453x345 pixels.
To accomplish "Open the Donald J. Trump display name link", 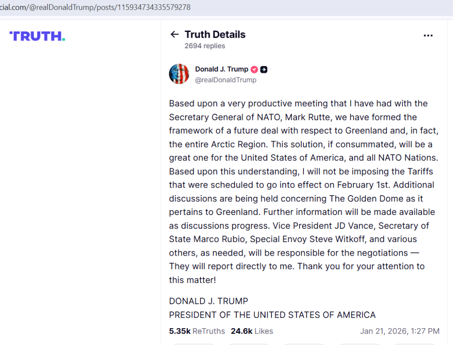I will 222,69.
